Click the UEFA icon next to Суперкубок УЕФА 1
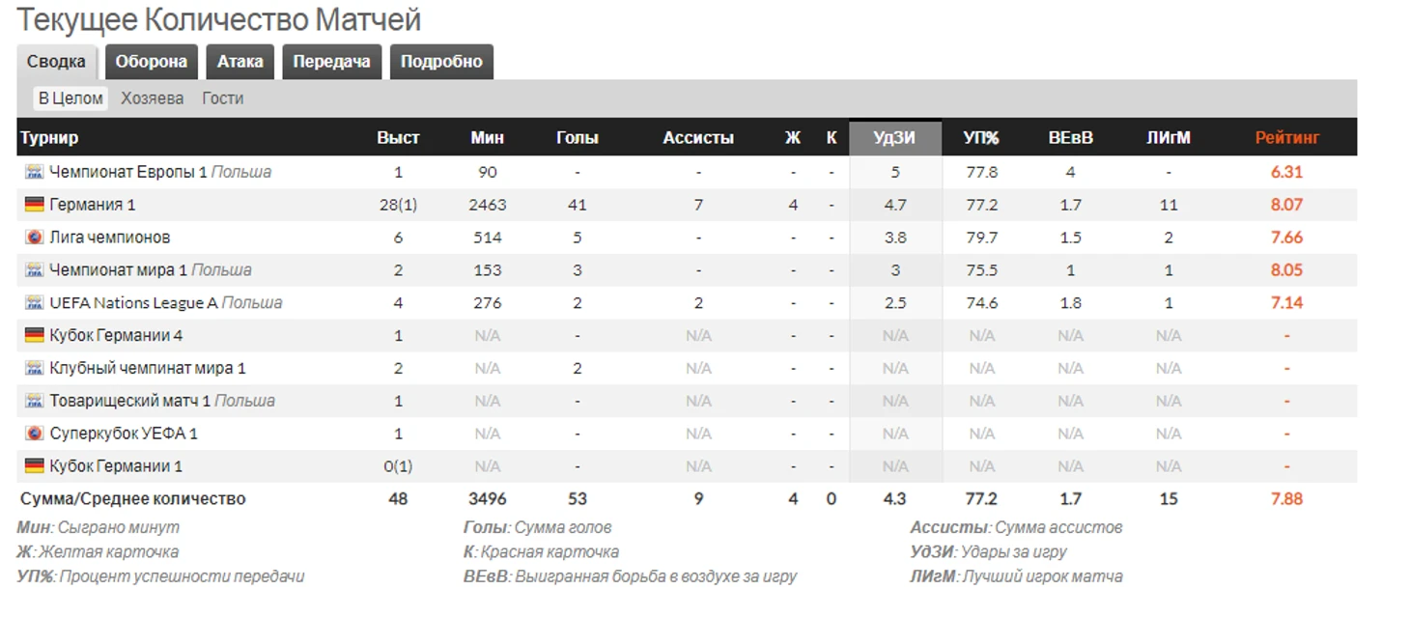Image resolution: width=1410 pixels, height=617 pixels. [35, 434]
